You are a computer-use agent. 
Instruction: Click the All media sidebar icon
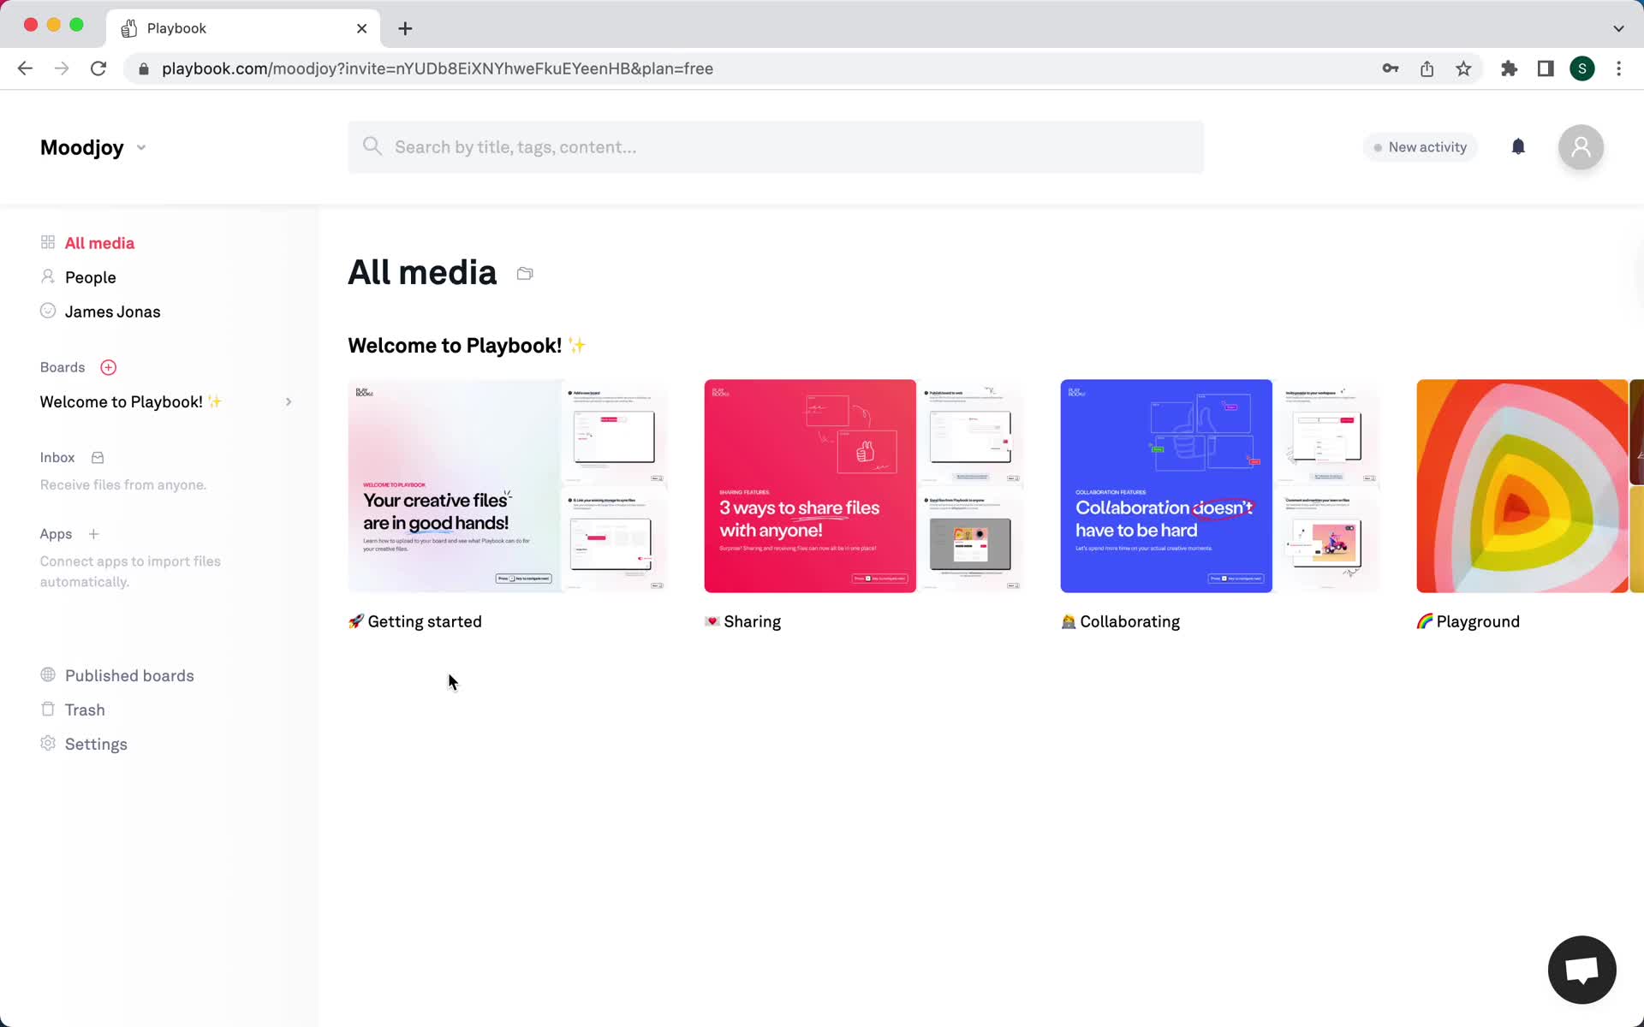pos(47,242)
